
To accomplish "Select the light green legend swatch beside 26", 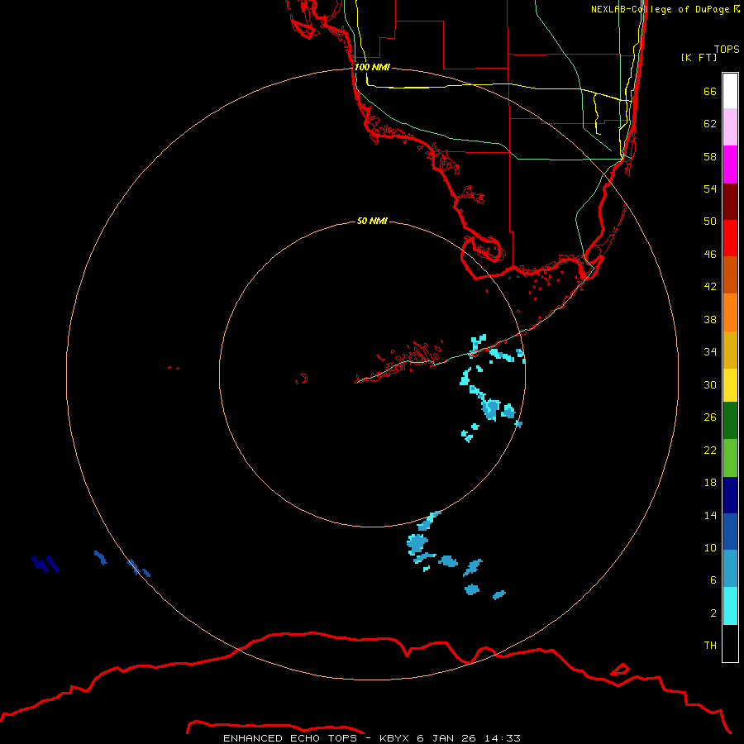I will (730, 458).
